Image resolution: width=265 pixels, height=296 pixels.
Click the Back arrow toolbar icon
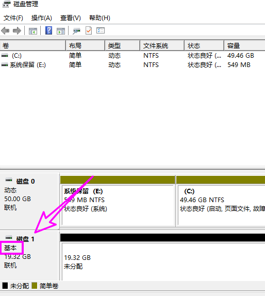point(5,30)
